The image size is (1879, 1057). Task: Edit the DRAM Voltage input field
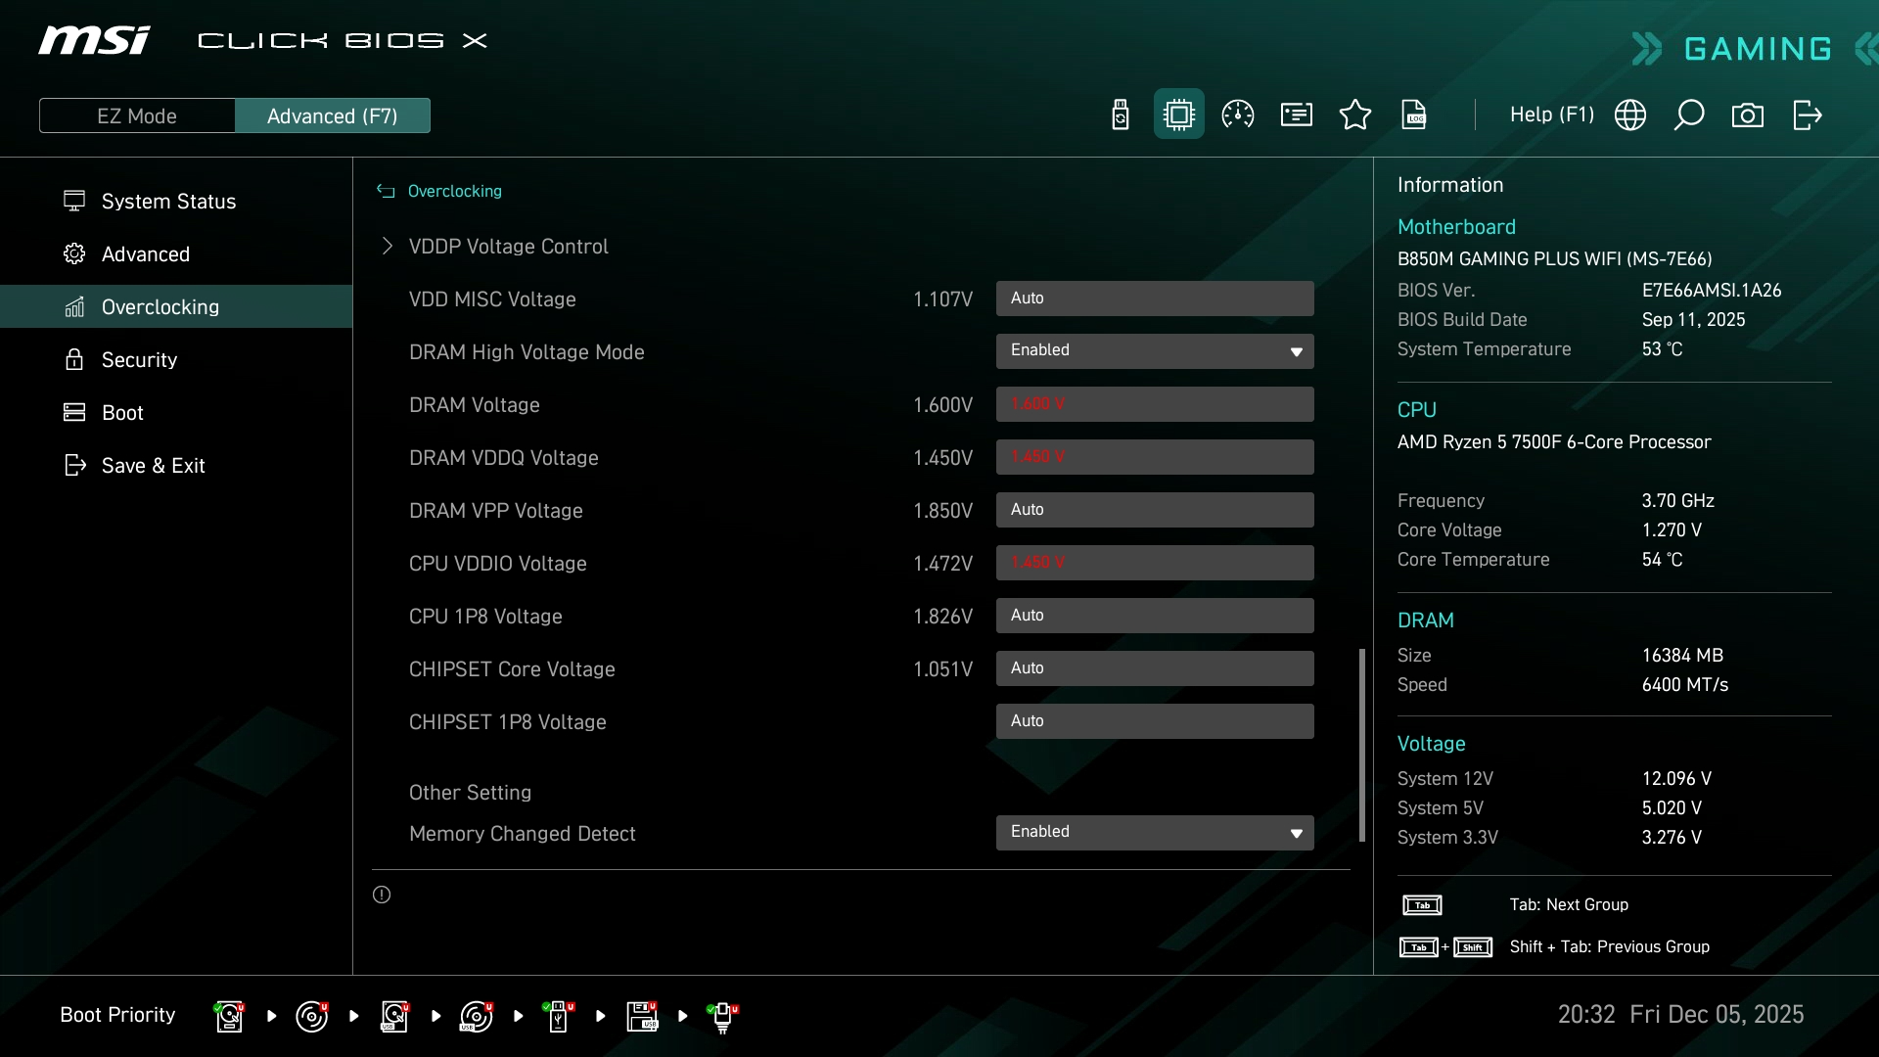click(1155, 404)
